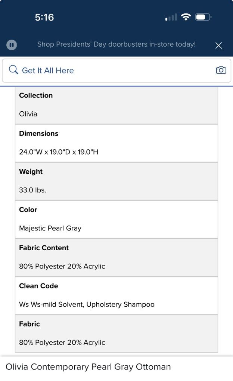Image resolution: width=233 pixels, height=381 pixels.
Task: Tap the Olivia Contemporary Pearl Gray Ottoman title
Action: pos(88,367)
